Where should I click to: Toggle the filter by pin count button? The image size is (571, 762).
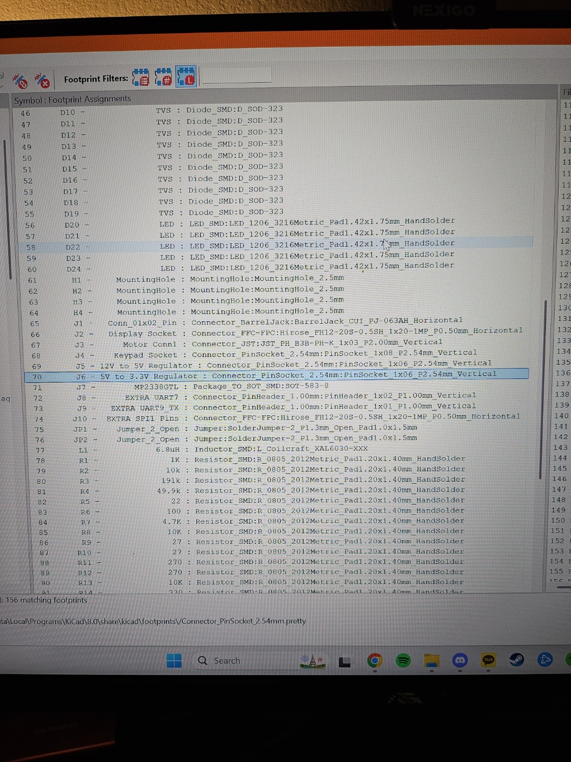(x=163, y=77)
